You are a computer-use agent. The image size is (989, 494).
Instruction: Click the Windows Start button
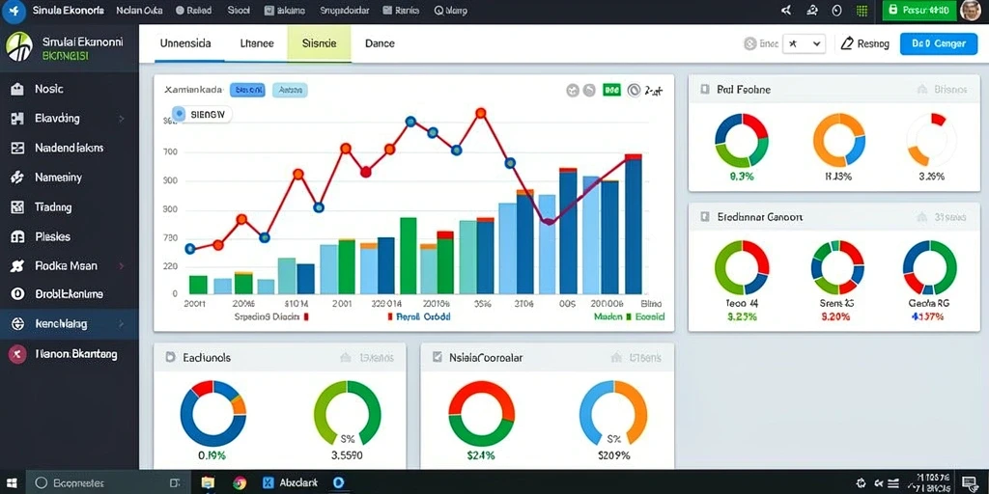pyautogui.click(x=12, y=482)
